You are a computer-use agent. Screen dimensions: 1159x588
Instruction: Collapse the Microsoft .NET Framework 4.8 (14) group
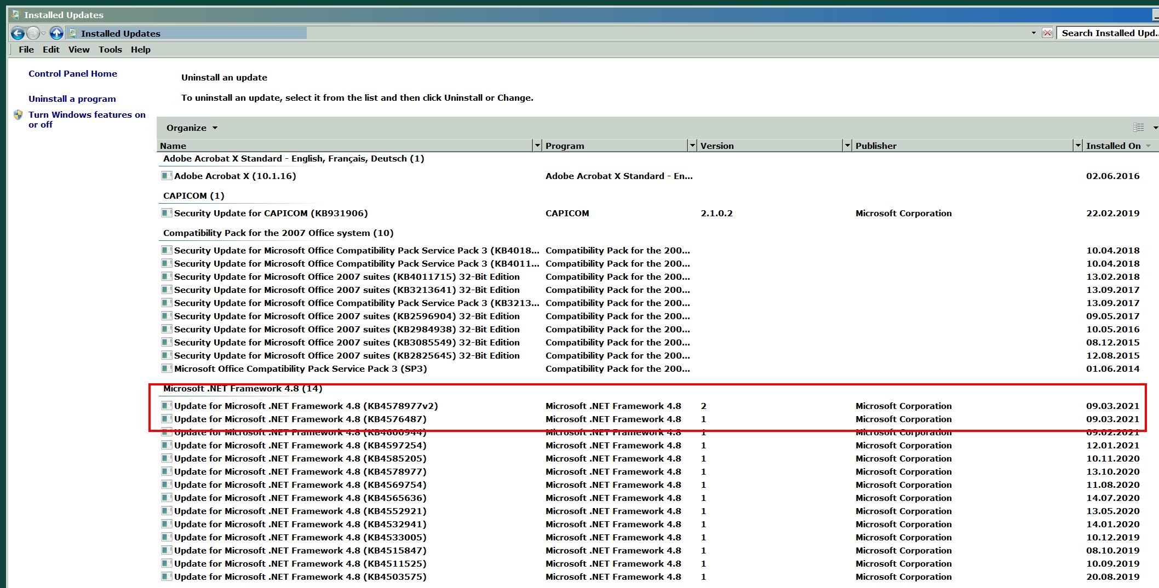pyautogui.click(x=243, y=389)
